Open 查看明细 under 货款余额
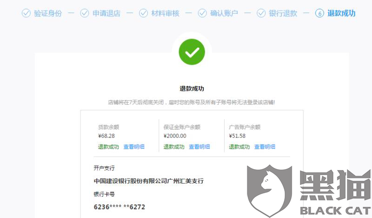This screenshot has width=372, height=218. coord(134,147)
